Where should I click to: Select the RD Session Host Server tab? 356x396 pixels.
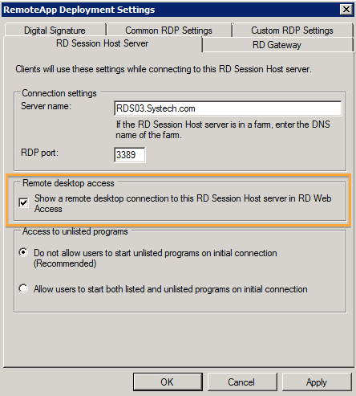click(103, 43)
